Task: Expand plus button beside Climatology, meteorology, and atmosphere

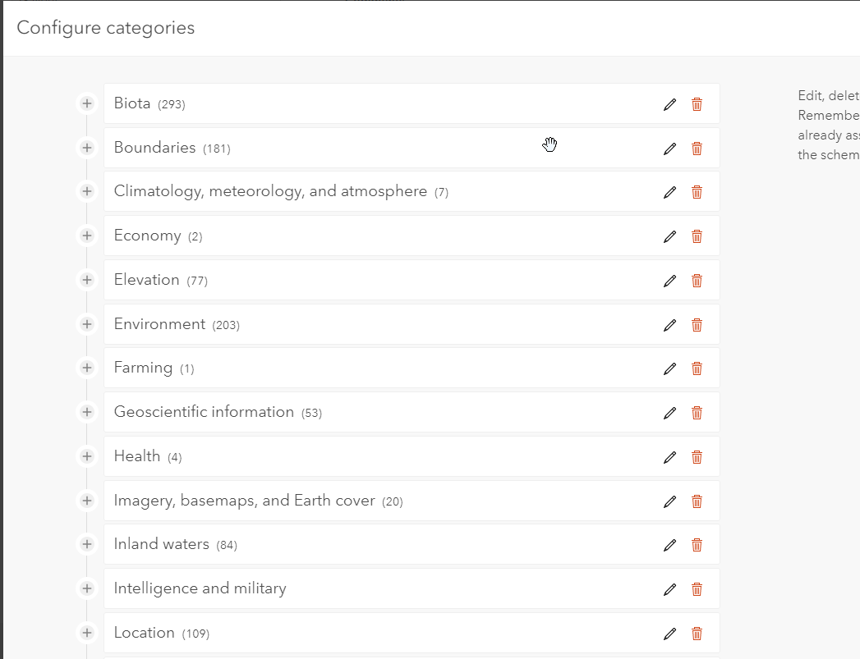Action: pyautogui.click(x=87, y=190)
